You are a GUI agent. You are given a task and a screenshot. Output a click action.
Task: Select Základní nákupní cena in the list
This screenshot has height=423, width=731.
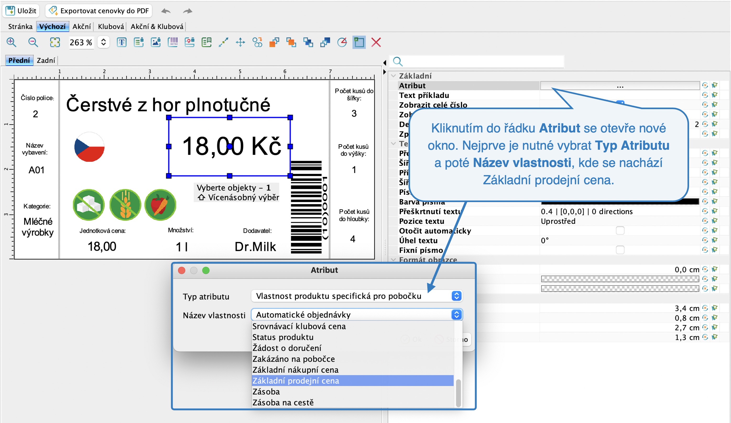[352, 370]
